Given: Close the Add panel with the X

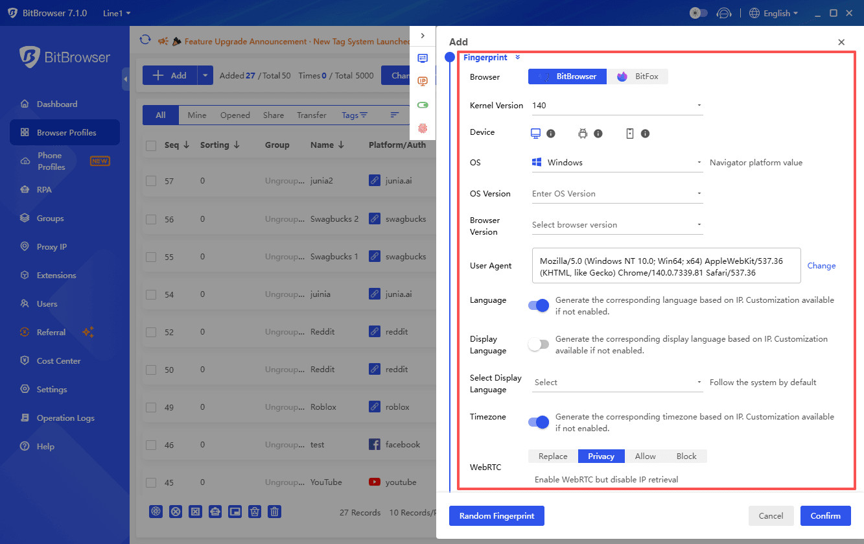Looking at the screenshot, I should [x=841, y=42].
